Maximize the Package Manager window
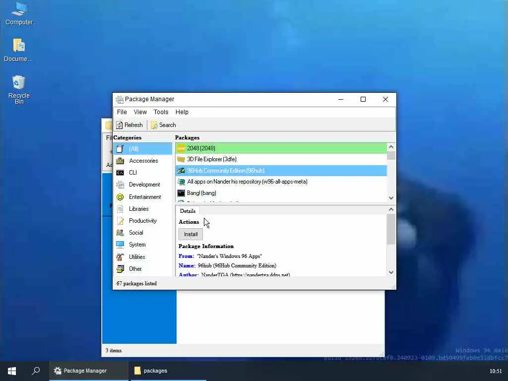Screen dimensions: 508x381 (363, 99)
